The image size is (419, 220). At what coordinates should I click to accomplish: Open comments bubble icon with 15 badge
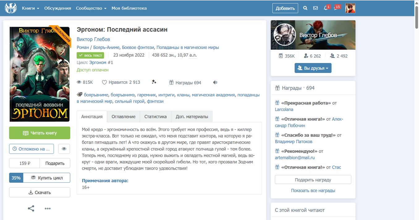(x=336, y=8)
